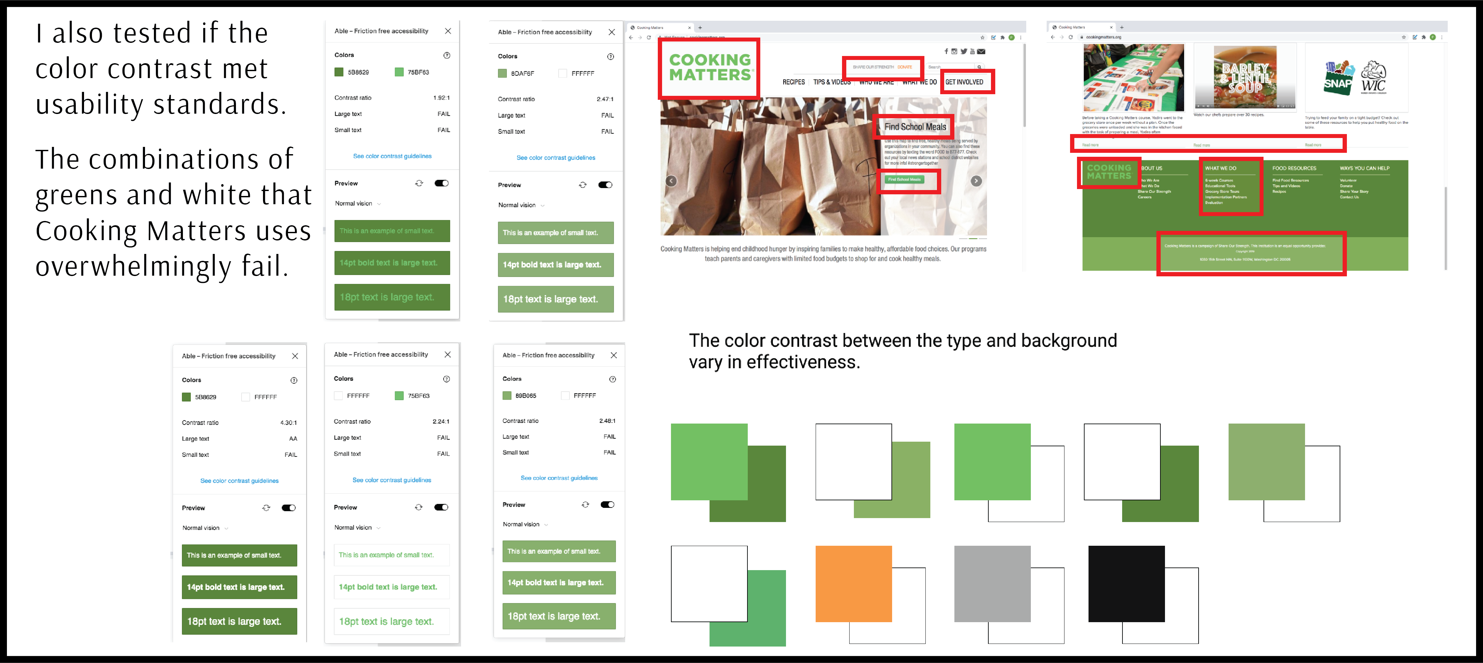Swap preview colors in the FFFFFF / 75BF63 panel
Viewport: 1483px width, 663px height.
[x=419, y=507]
